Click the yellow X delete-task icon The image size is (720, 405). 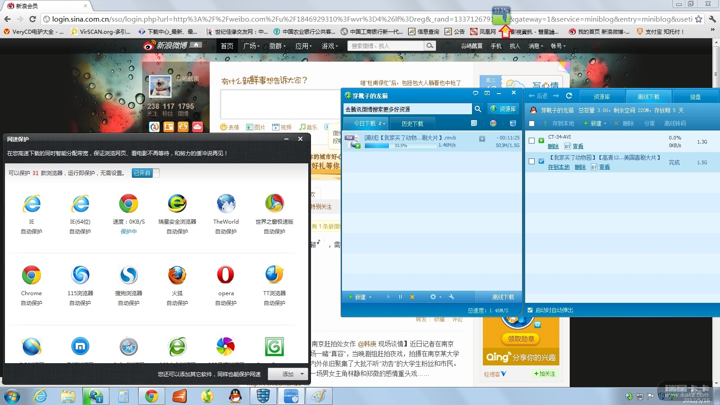[412, 297]
